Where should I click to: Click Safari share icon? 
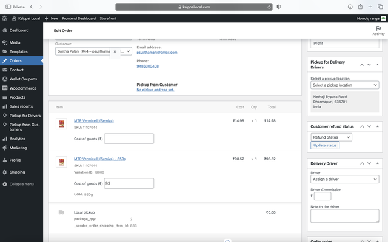[x=360, y=7]
